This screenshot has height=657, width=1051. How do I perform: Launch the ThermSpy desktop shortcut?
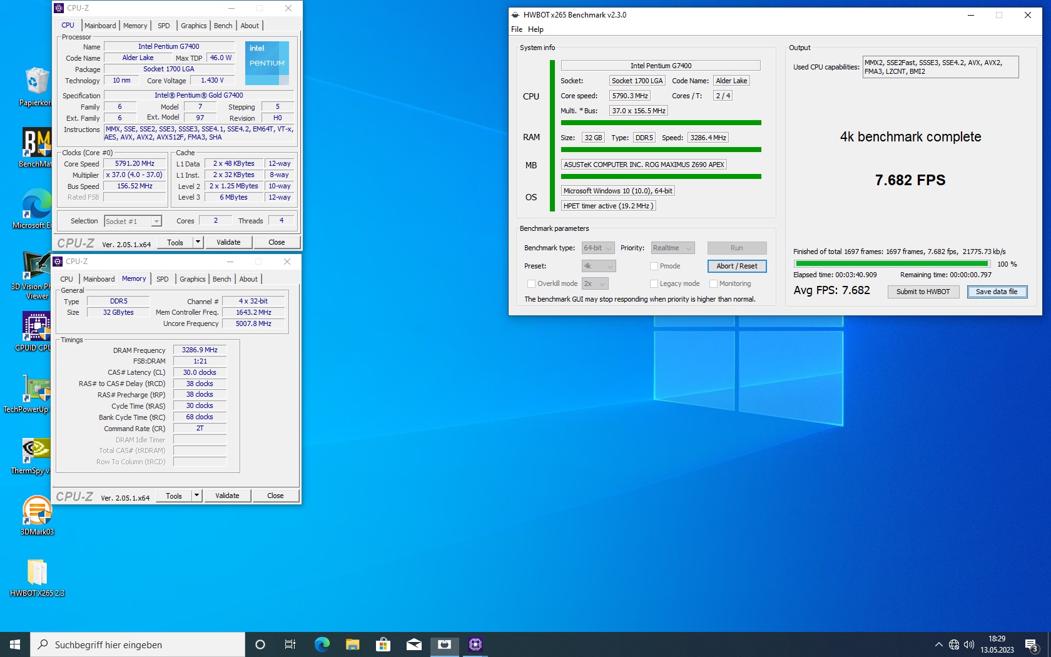36,454
